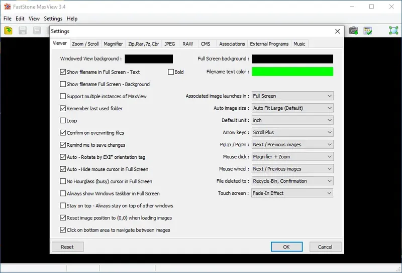Viewport: 402px width, 273px height.
Task: Switch to the External Programs tab
Action: 269,44
